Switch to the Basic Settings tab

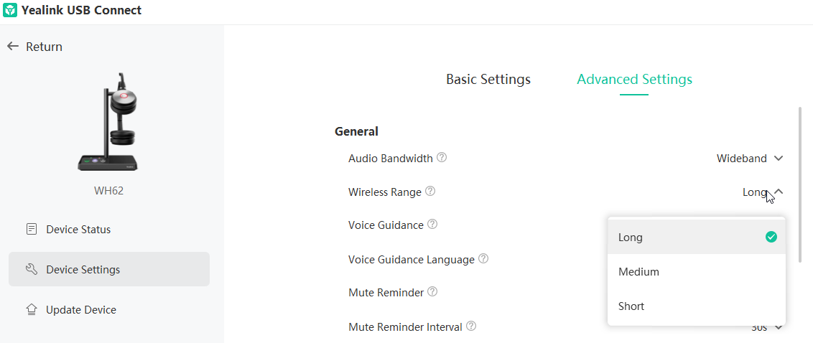(x=488, y=79)
